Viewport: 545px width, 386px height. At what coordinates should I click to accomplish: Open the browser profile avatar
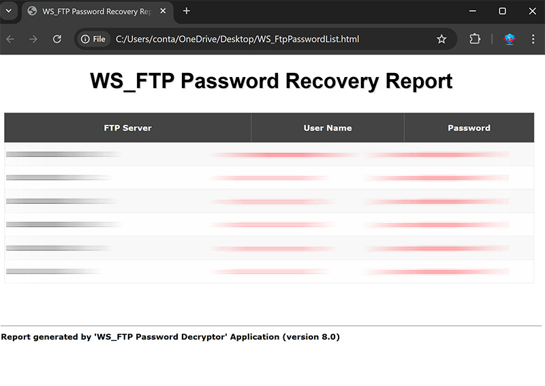(x=510, y=39)
